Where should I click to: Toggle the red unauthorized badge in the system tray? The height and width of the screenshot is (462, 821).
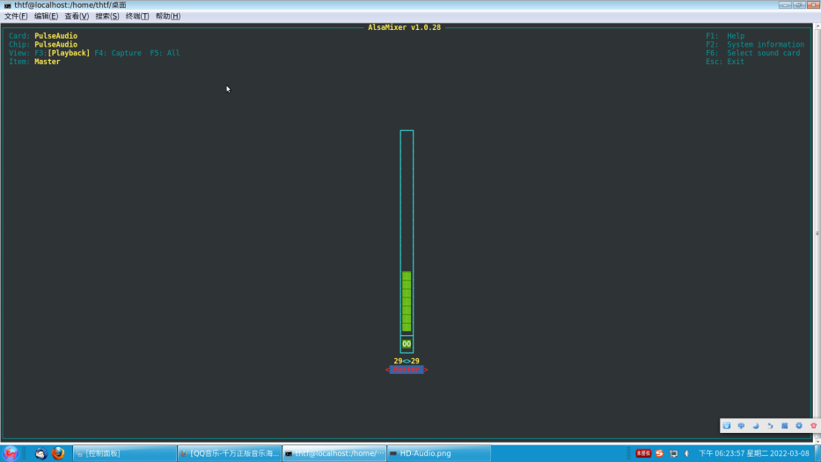pyautogui.click(x=643, y=453)
